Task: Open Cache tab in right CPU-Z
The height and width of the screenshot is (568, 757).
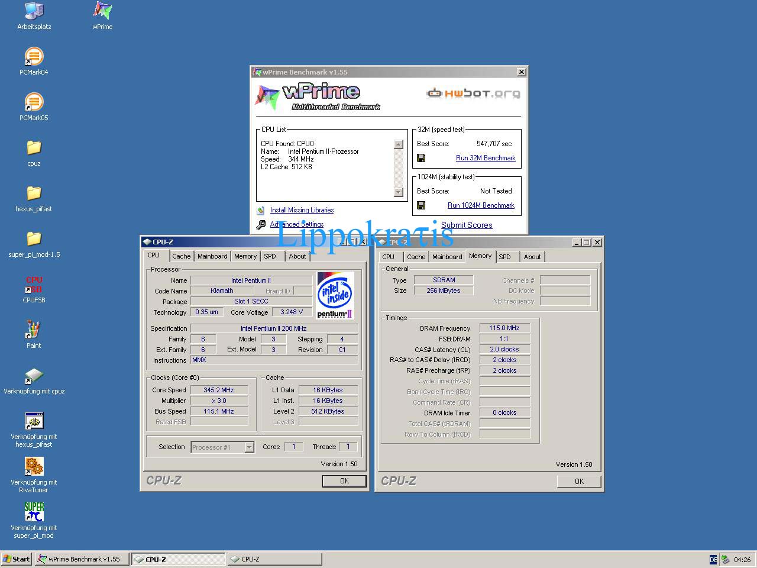Action: click(x=416, y=257)
